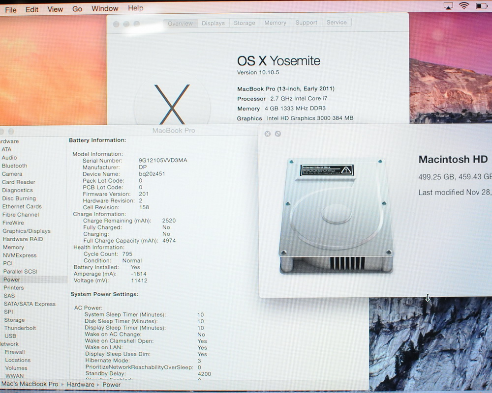Image resolution: width=492 pixels, height=393 pixels.
Task: Click the Full Charge Capacity value 4974
Action: (x=169, y=241)
